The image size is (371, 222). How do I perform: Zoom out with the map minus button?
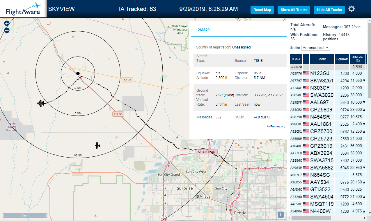(7, 30)
